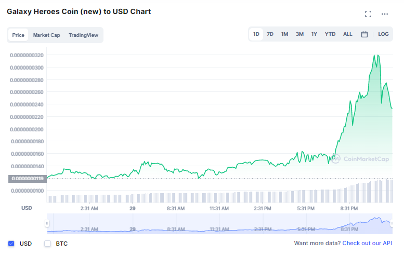Image resolution: width=404 pixels, height=256 pixels.
Task: Follow the Check out our API link
Action: point(367,243)
